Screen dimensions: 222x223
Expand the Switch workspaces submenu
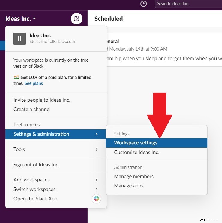[55, 189]
